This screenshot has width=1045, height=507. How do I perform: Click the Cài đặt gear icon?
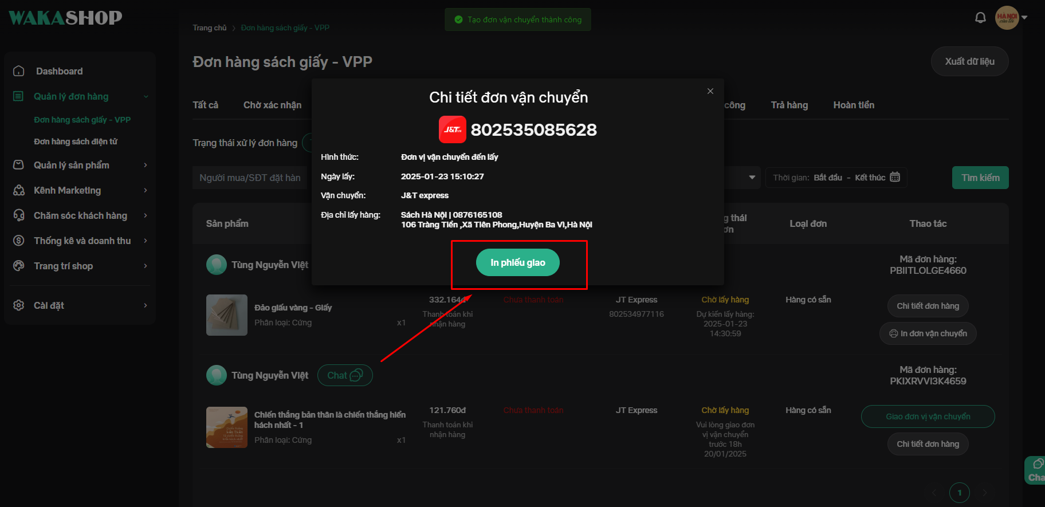pyautogui.click(x=19, y=305)
